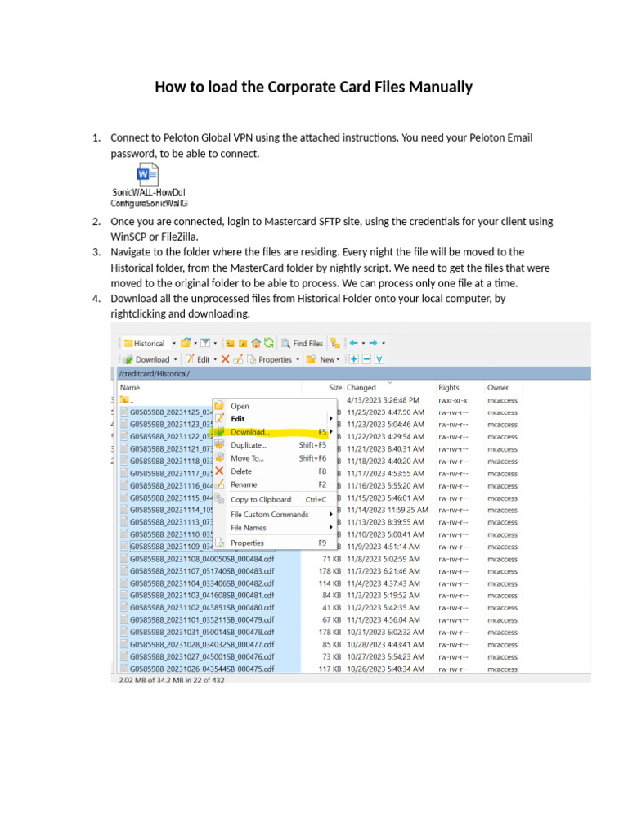The height and width of the screenshot is (838, 628).
Task: Refresh the remote directory listing
Action: point(268,343)
